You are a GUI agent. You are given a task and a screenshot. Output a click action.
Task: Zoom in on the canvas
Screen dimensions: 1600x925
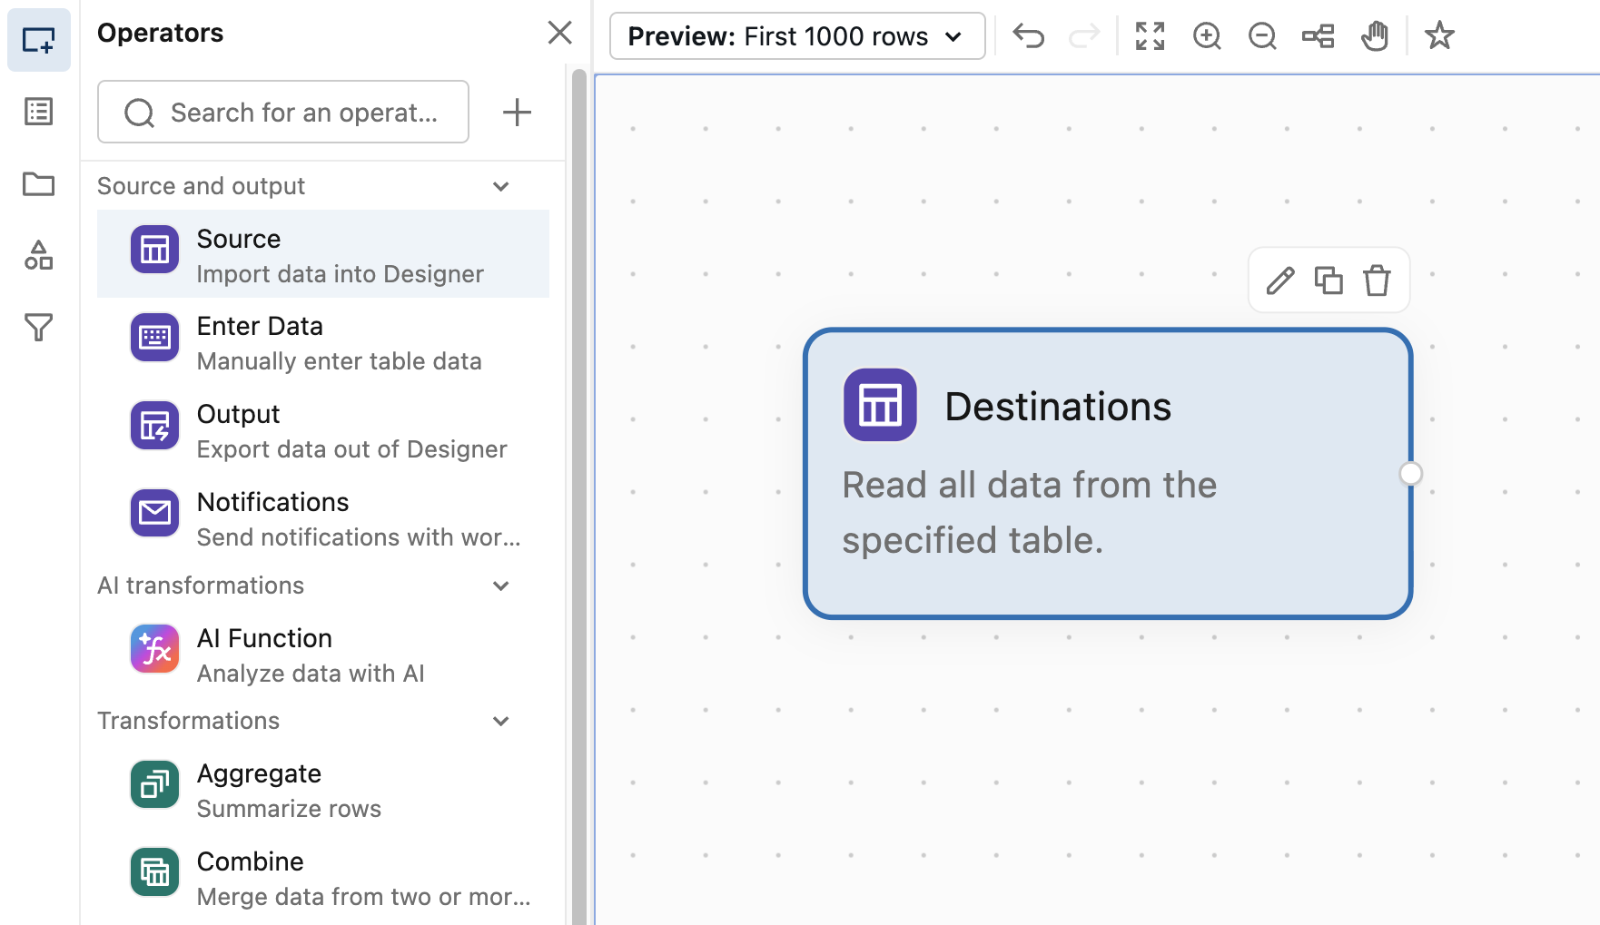click(x=1207, y=36)
